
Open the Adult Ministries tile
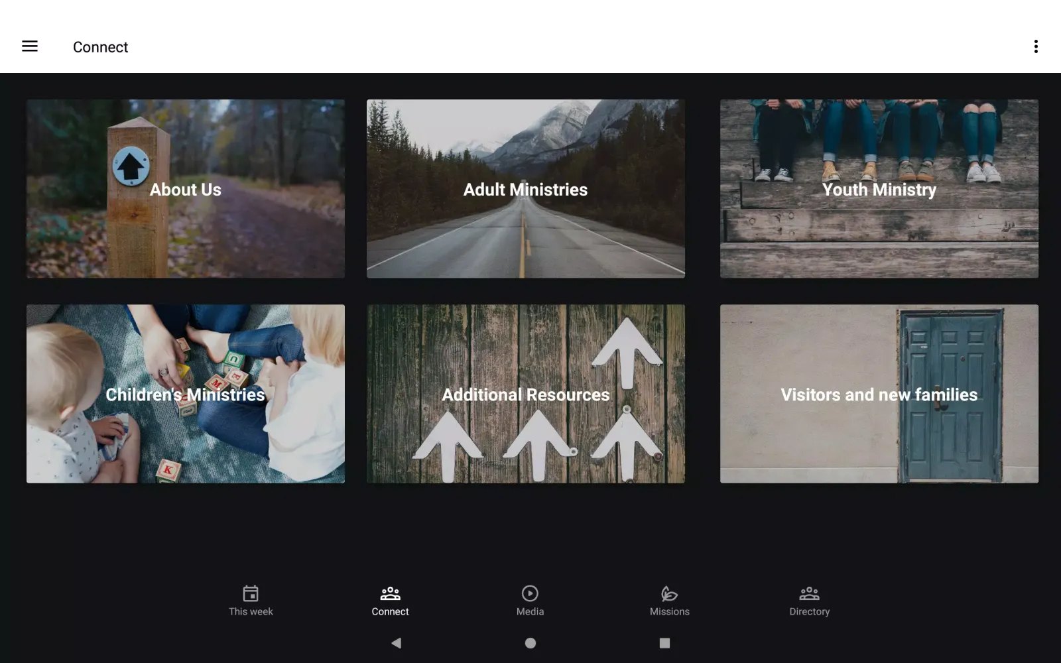tap(526, 189)
